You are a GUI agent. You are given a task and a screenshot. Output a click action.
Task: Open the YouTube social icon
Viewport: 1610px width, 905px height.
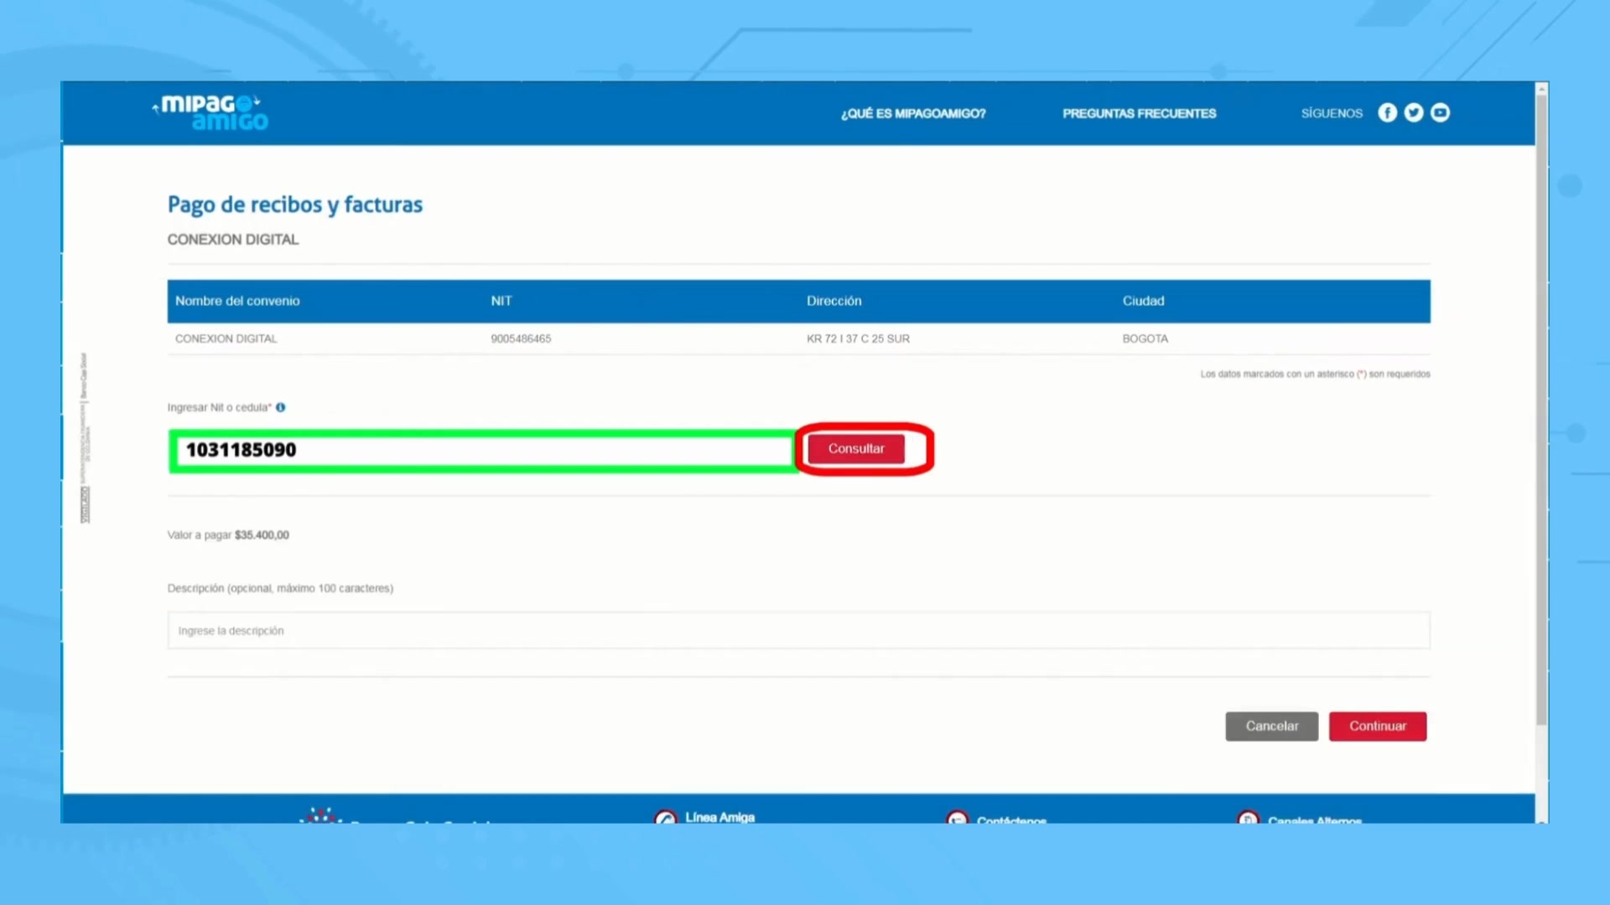coord(1440,113)
